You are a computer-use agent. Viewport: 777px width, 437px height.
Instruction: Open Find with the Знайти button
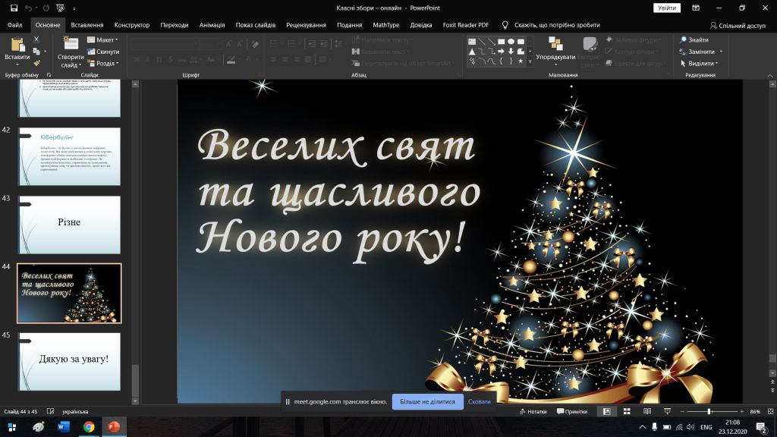coord(694,39)
